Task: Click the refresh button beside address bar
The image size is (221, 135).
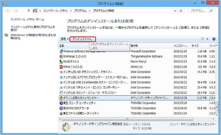Action: tap(181, 11)
